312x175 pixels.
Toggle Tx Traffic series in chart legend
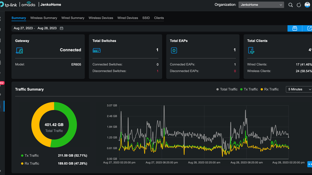tap(249, 89)
